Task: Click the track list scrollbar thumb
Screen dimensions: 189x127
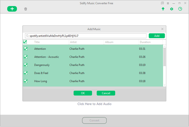Action: [164, 57]
